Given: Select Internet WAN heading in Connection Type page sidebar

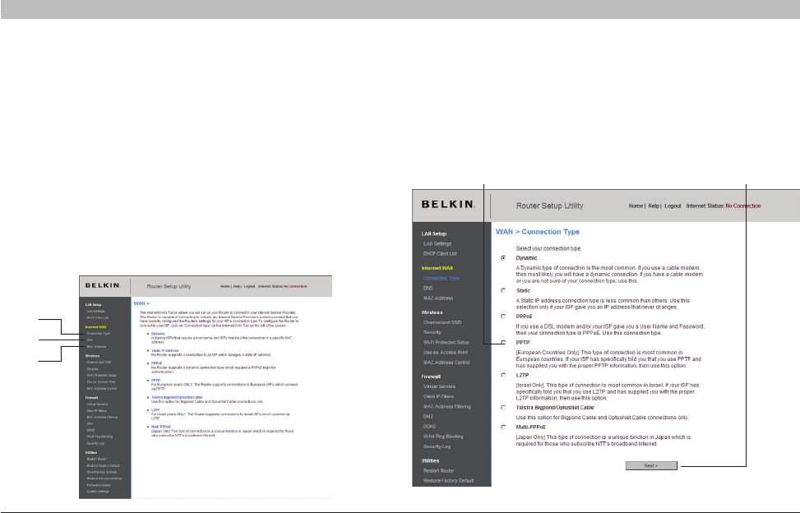Looking at the screenshot, I should click(437, 268).
